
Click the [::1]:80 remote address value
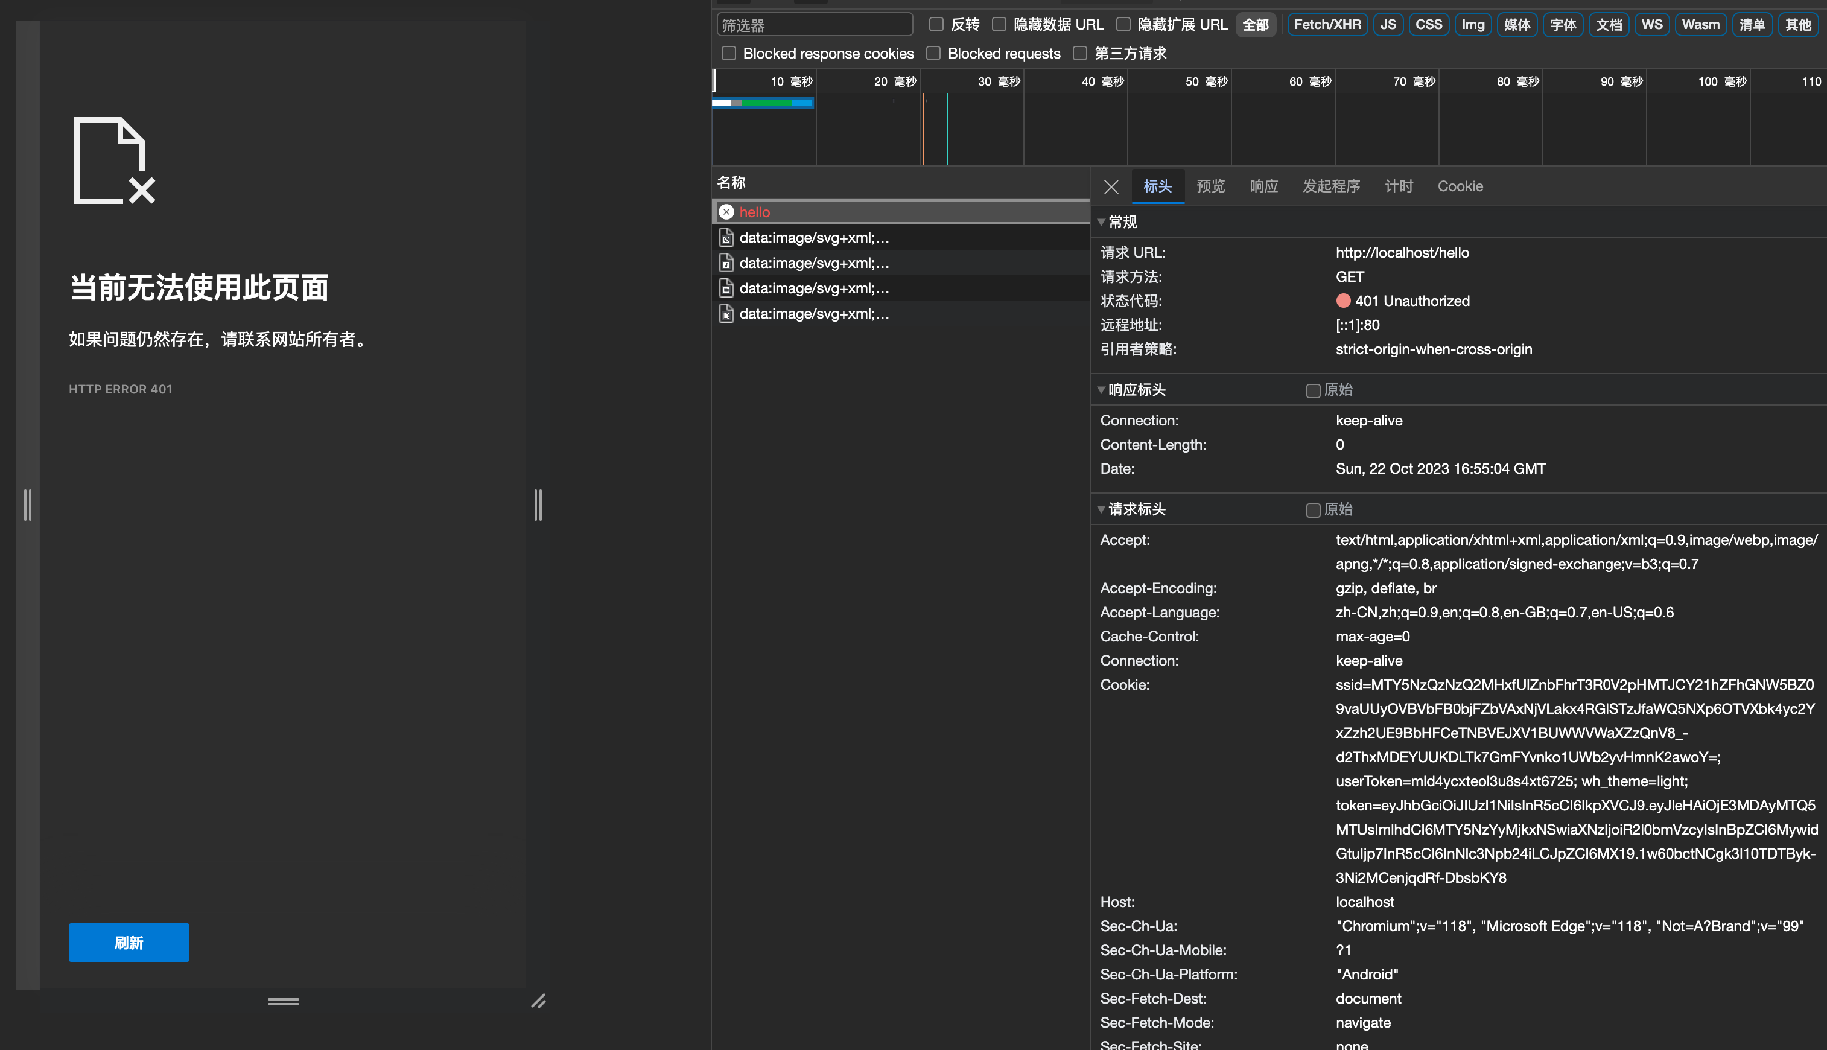tap(1358, 325)
